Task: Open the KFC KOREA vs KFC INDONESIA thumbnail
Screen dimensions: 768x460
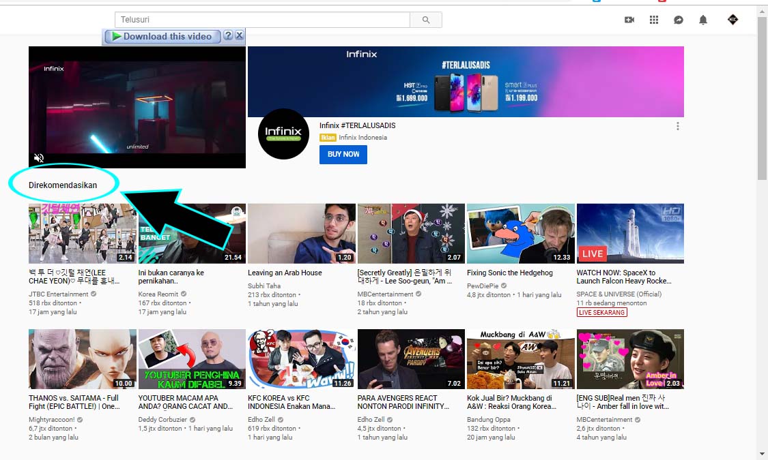Action: 302,359
